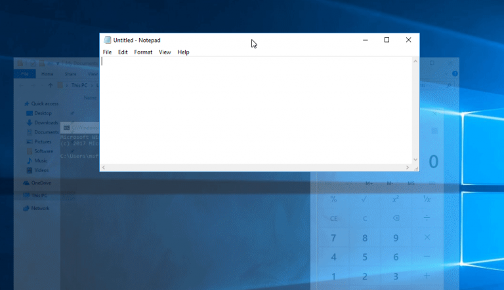Close the Notepad window
This screenshot has height=290, width=504.
pyautogui.click(x=408, y=40)
